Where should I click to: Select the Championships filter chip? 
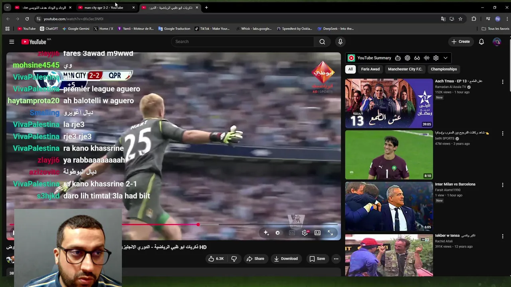[444, 69]
